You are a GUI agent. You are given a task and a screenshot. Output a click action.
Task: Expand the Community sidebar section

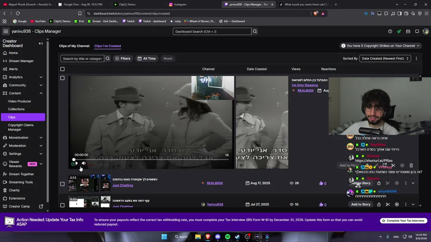(41, 85)
